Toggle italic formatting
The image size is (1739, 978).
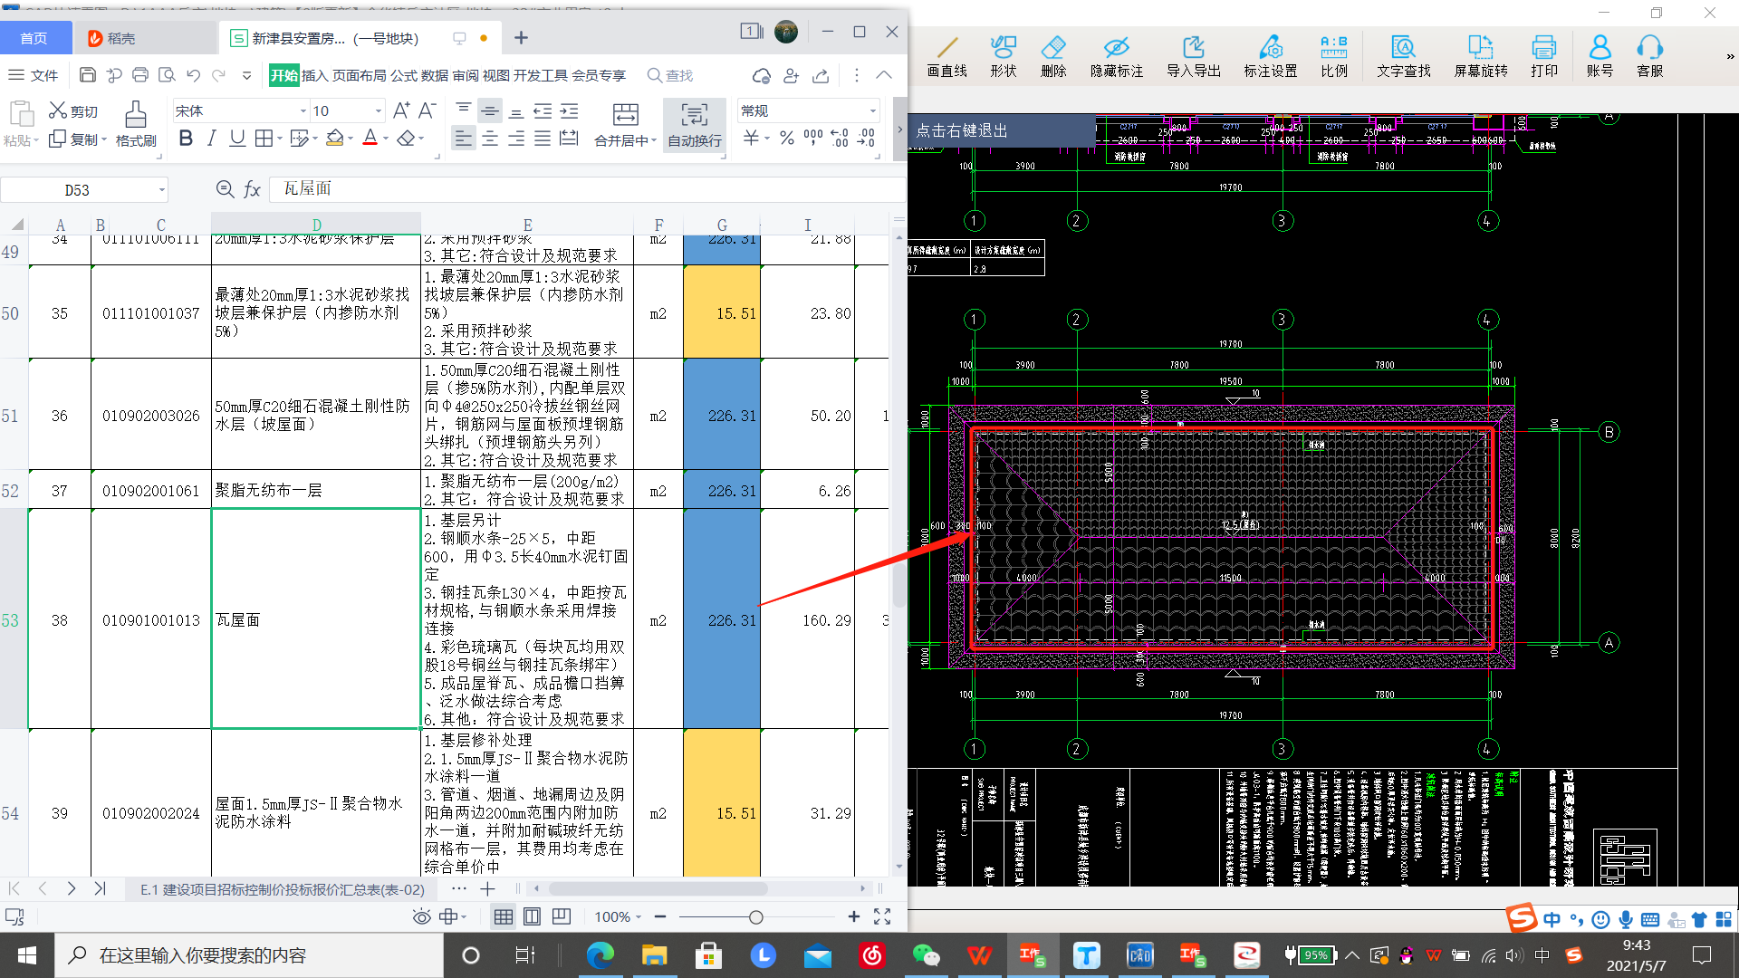pos(211,139)
